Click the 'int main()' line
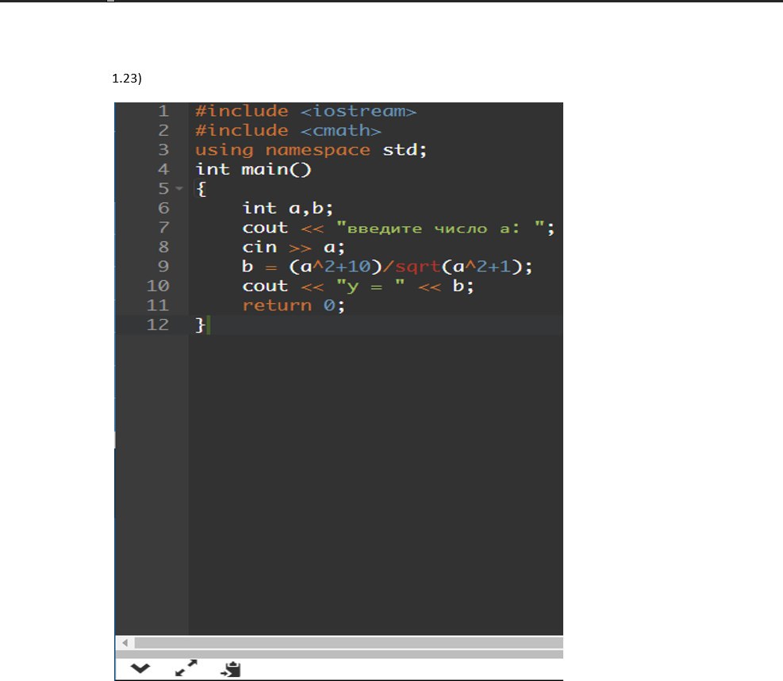783x681 pixels. (x=253, y=169)
